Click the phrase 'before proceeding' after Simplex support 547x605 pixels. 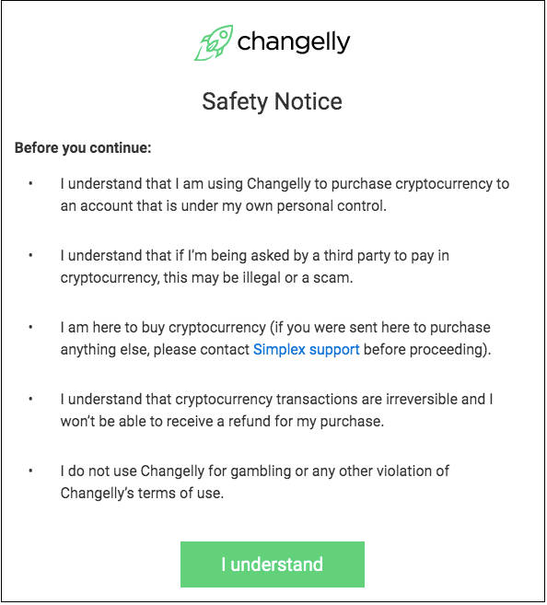pyautogui.click(x=423, y=350)
